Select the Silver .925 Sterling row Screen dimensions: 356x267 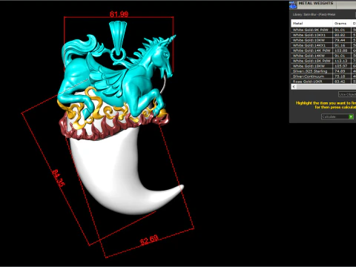[323, 71]
